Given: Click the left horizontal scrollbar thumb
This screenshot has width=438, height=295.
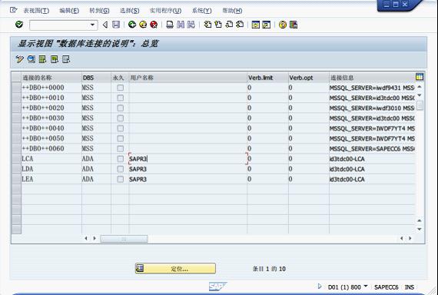Looking at the screenshot, I should coord(124,239).
